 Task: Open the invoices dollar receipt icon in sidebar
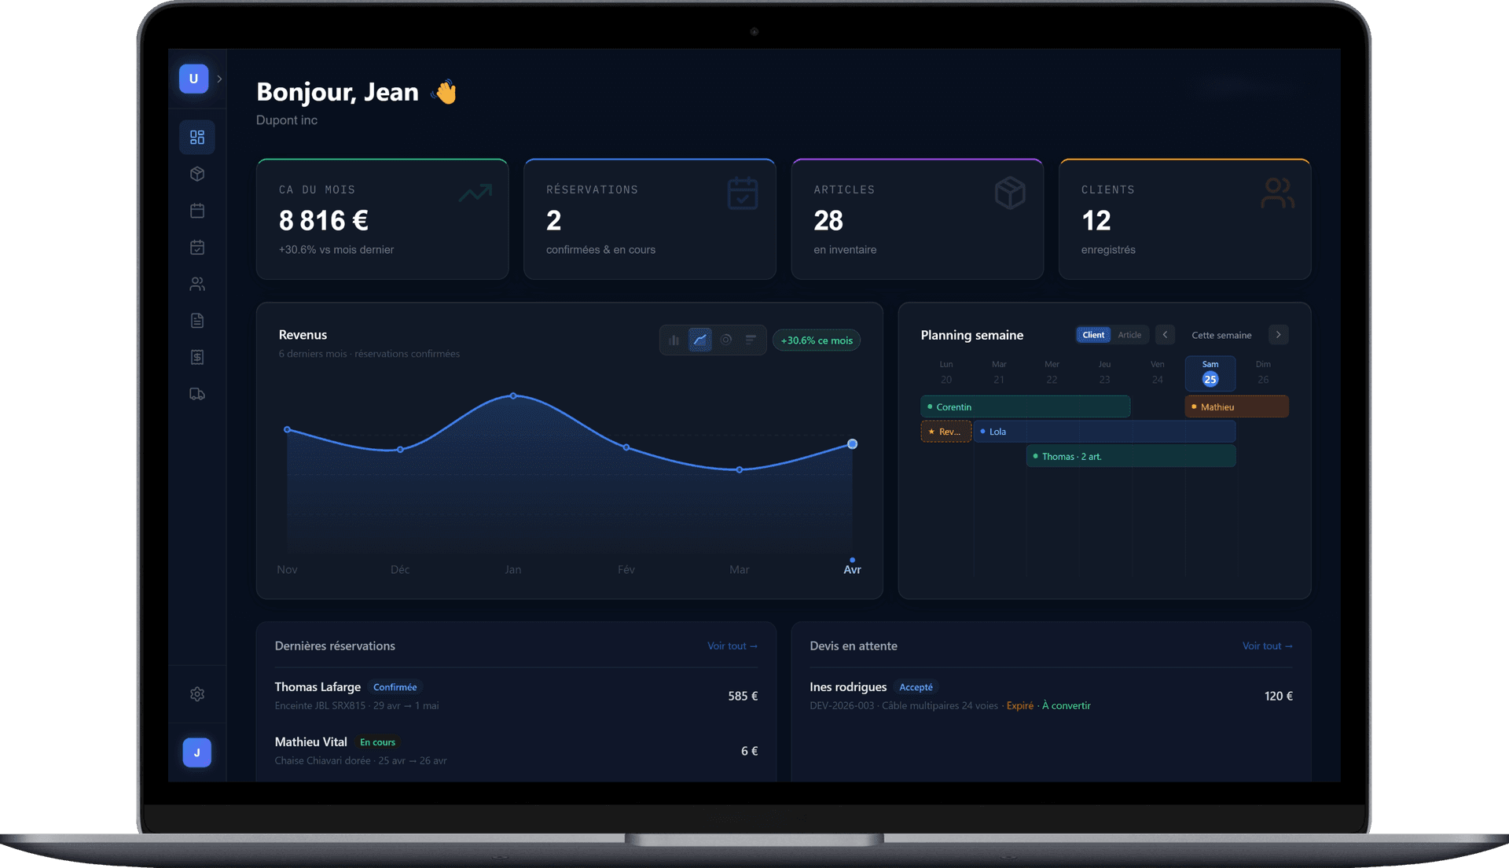[x=197, y=357]
